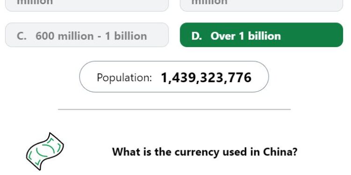Select answer C. 600 million - 1 billion
351x175 pixels.
pos(87,35)
